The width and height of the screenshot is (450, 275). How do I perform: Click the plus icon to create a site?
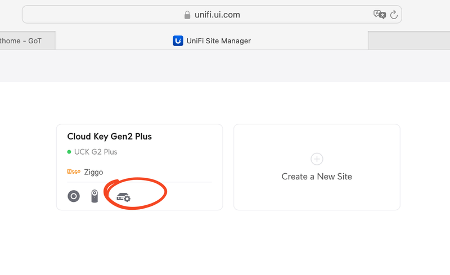[317, 159]
